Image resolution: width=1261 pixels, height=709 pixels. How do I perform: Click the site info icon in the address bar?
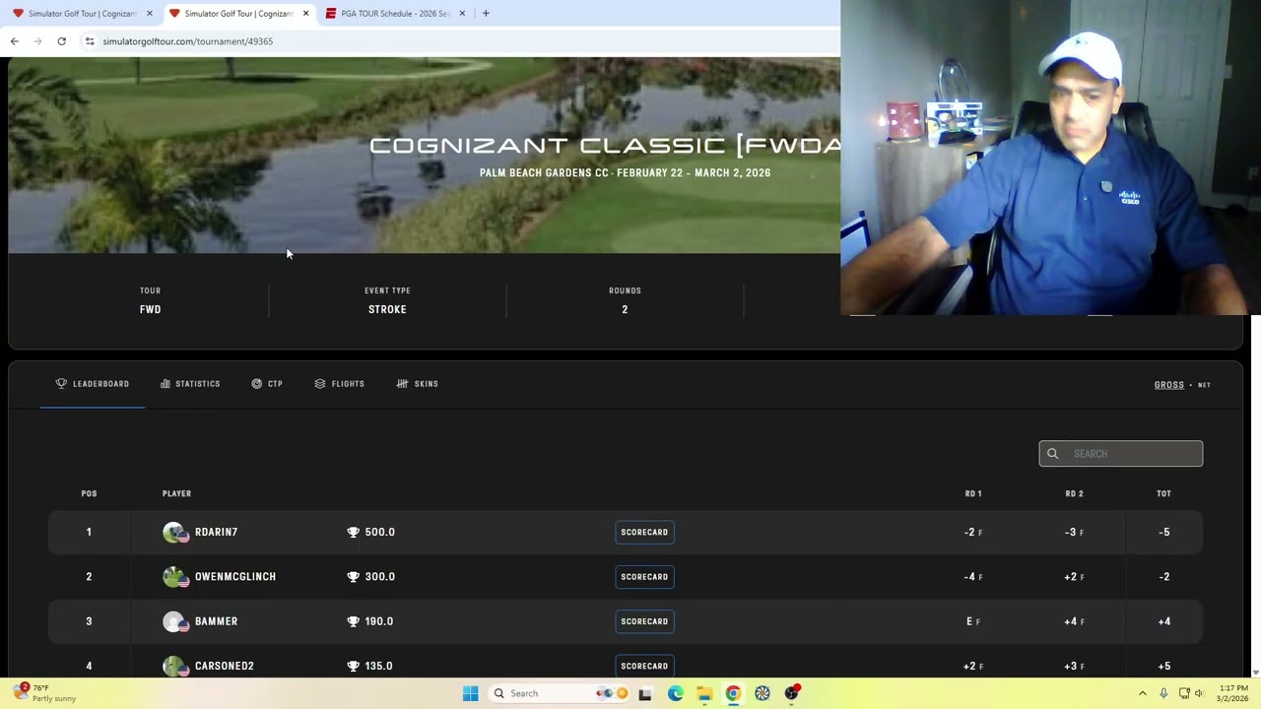coord(90,41)
